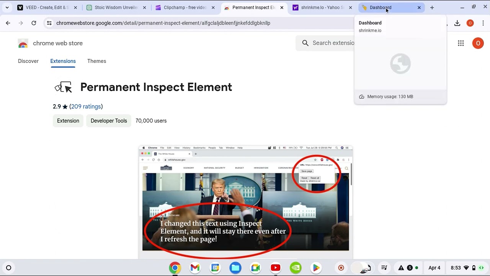Image resolution: width=490 pixels, height=276 pixels.
Task: Open the Apr 4 calendar date
Action: pos(434,268)
